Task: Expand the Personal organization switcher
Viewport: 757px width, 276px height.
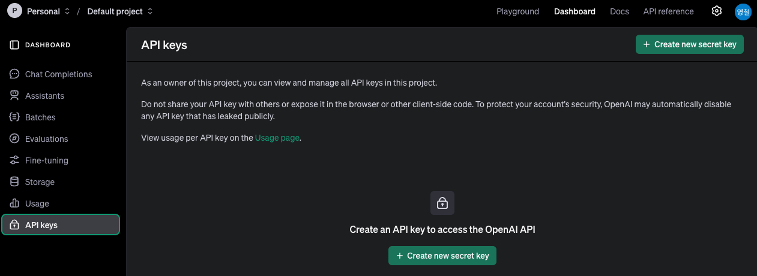Action: (x=48, y=11)
